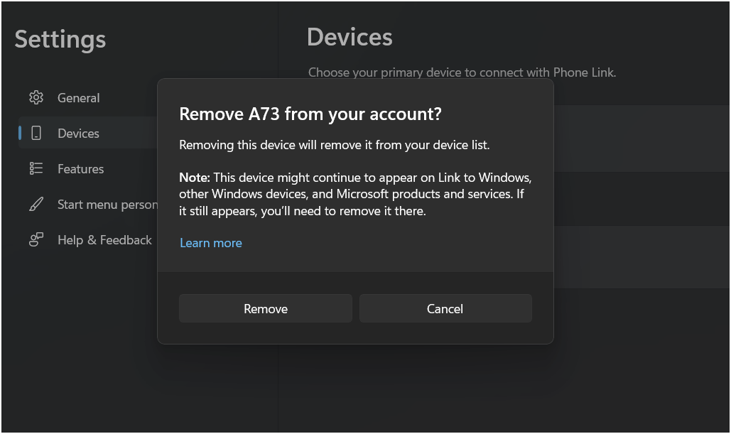731x434 pixels.
Task: Dismiss dialog with the Cancel button
Action: coord(445,308)
